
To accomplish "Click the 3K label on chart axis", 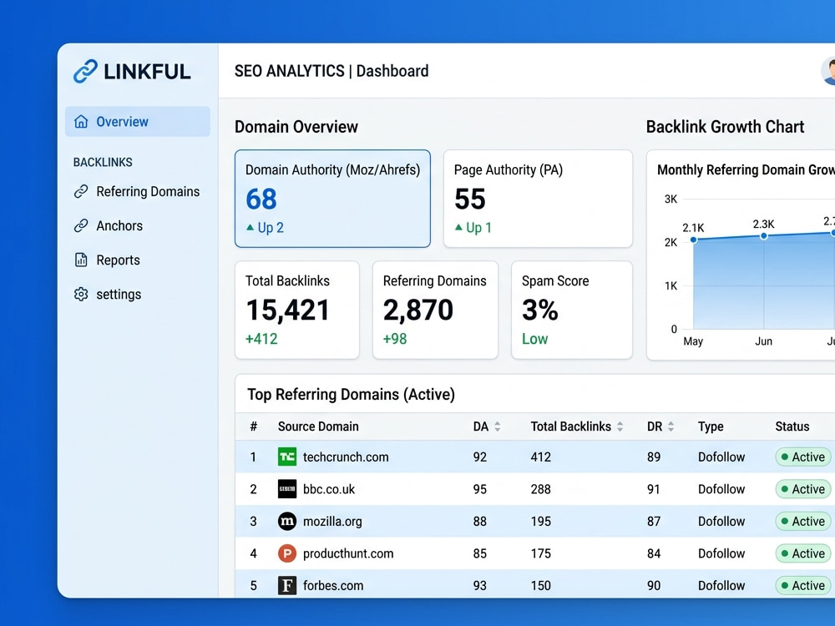I will [671, 199].
